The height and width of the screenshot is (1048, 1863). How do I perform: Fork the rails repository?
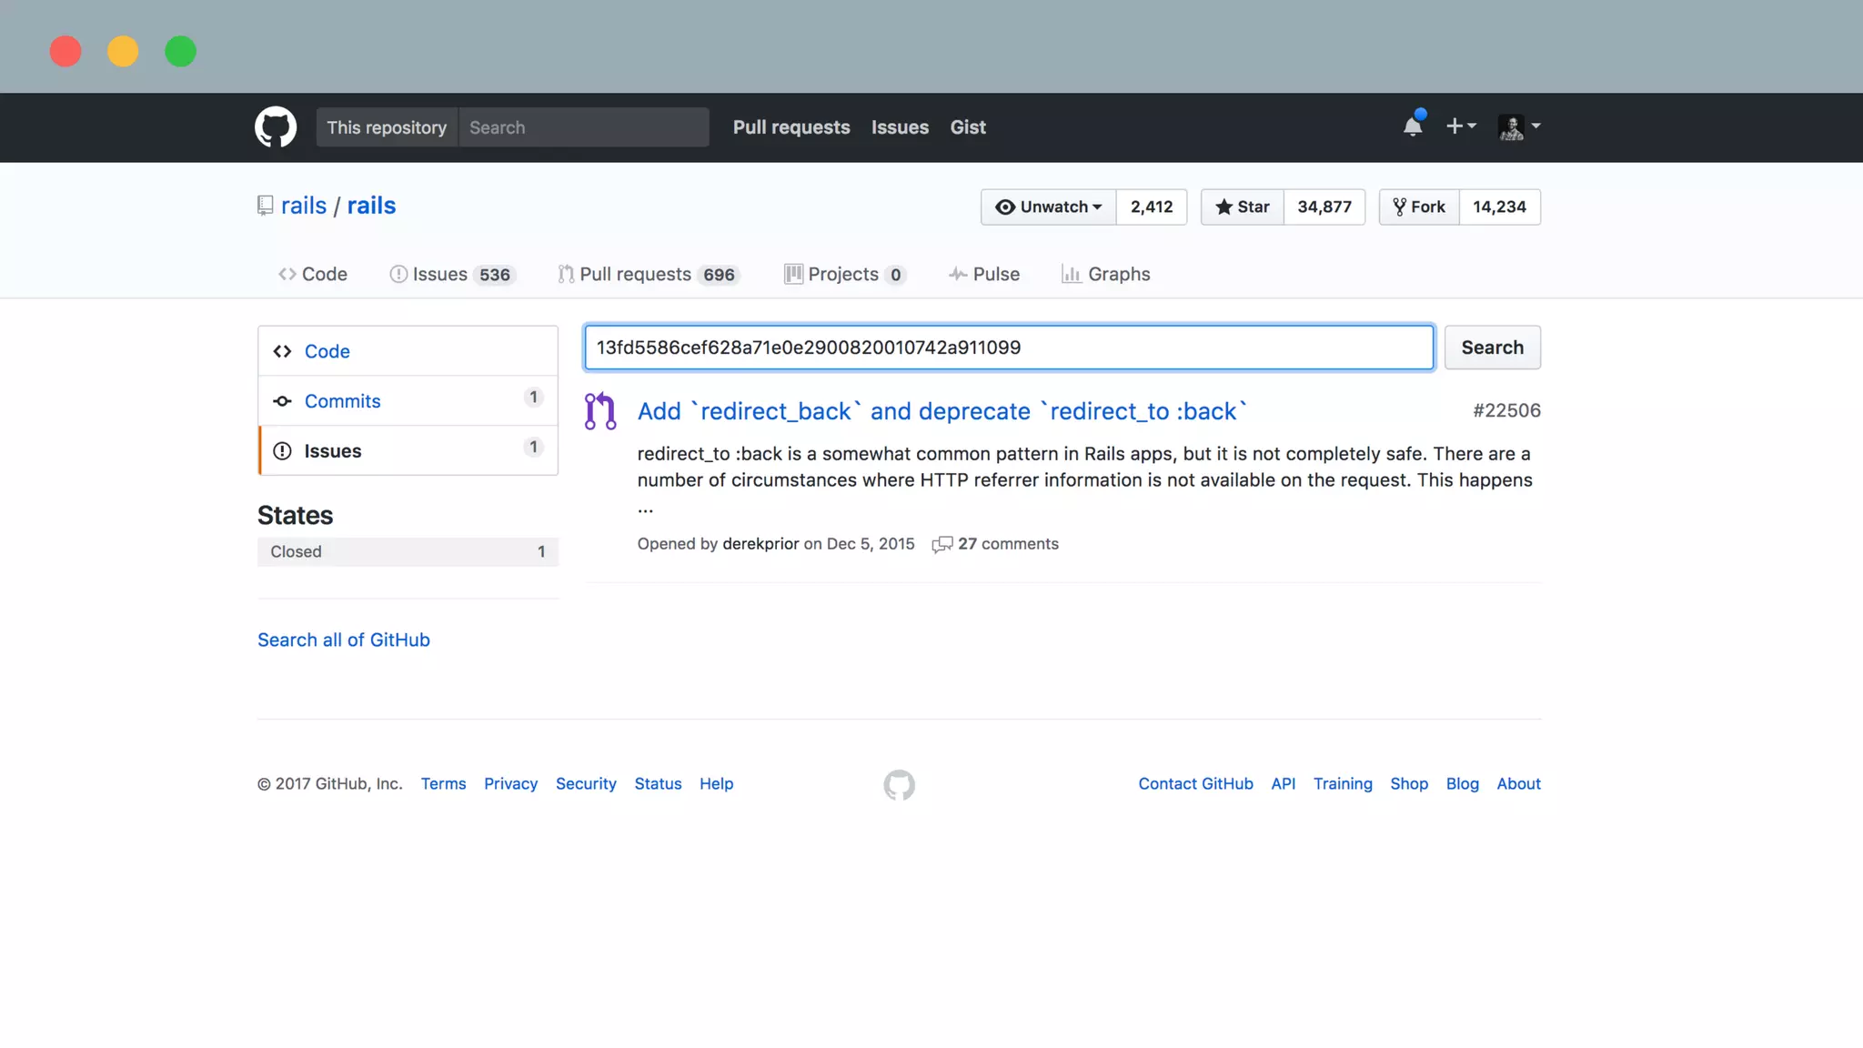coord(1419,207)
